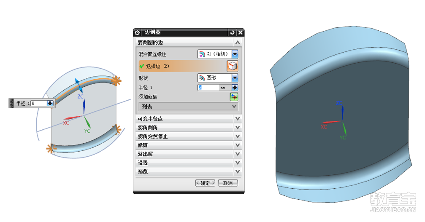Click the circular shape icon beside 圆形
The width and height of the screenshot is (425, 222).
(x=202, y=78)
